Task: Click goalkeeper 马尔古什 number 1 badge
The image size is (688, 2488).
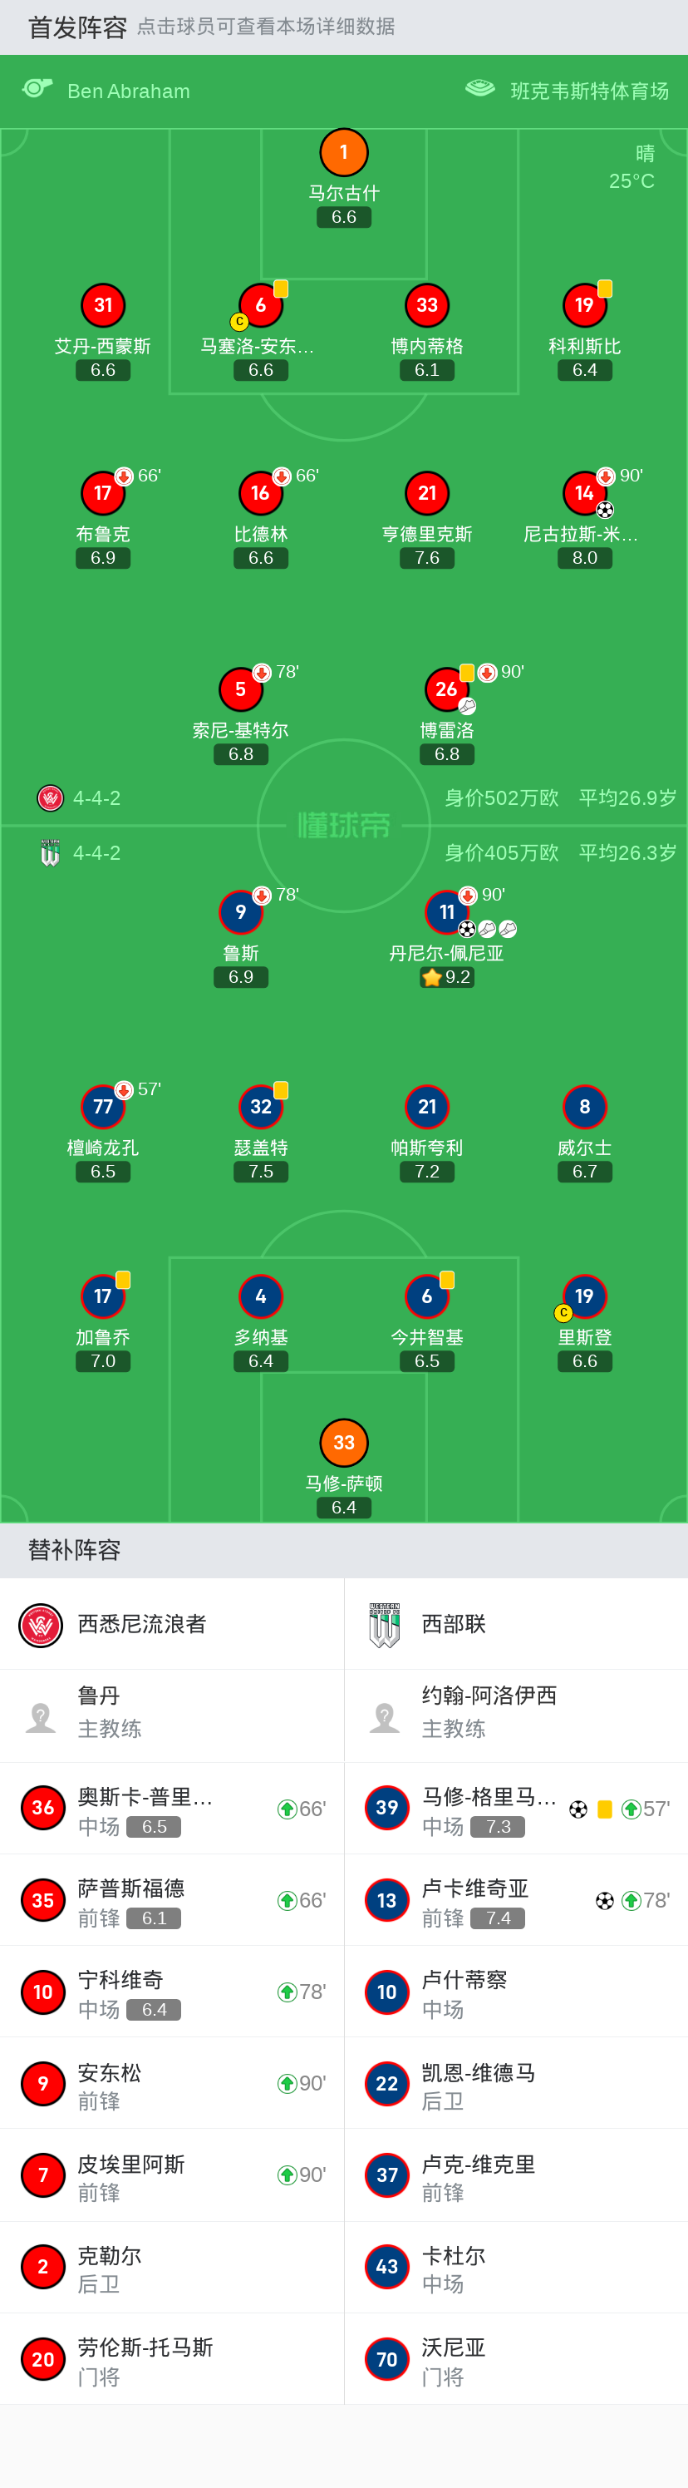Action: [343, 153]
